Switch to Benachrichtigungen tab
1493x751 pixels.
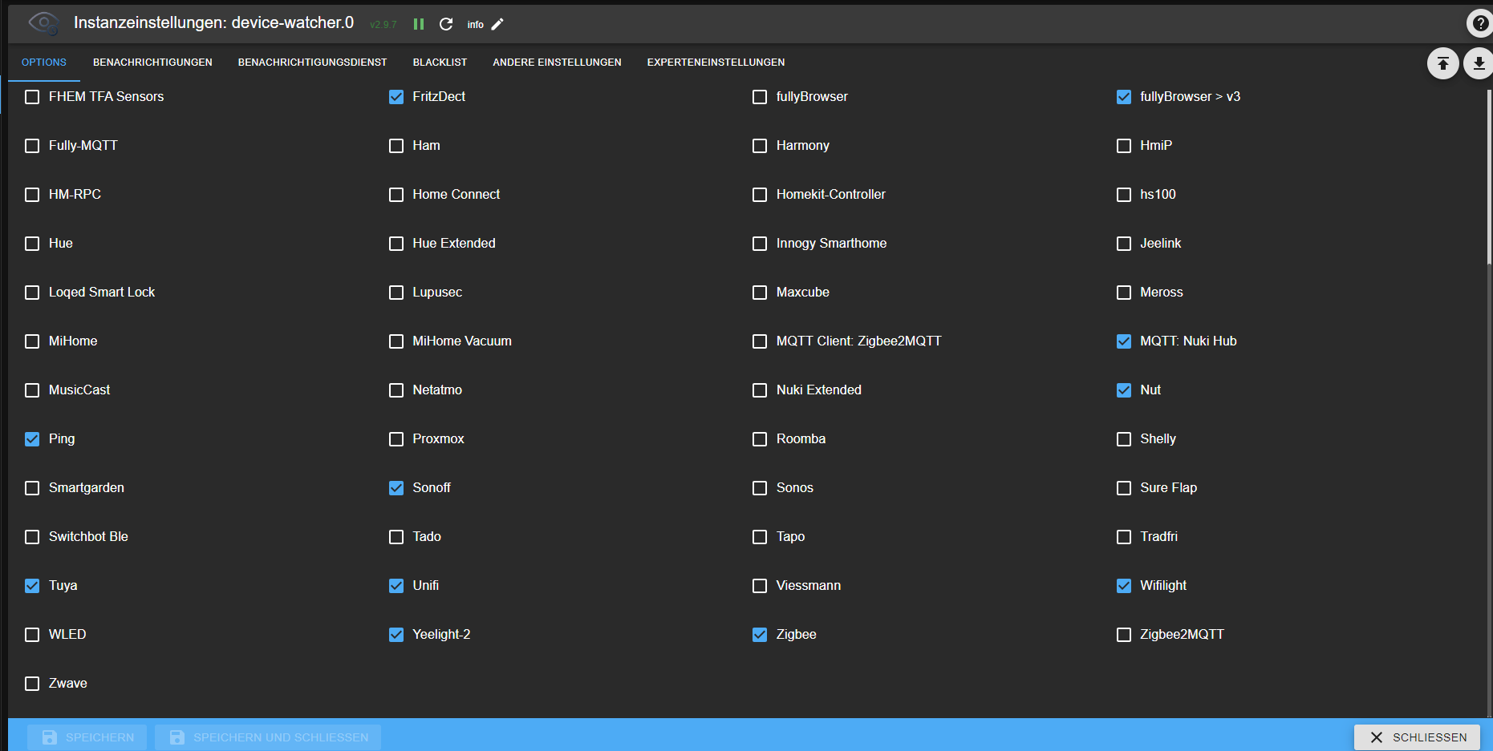pos(152,63)
